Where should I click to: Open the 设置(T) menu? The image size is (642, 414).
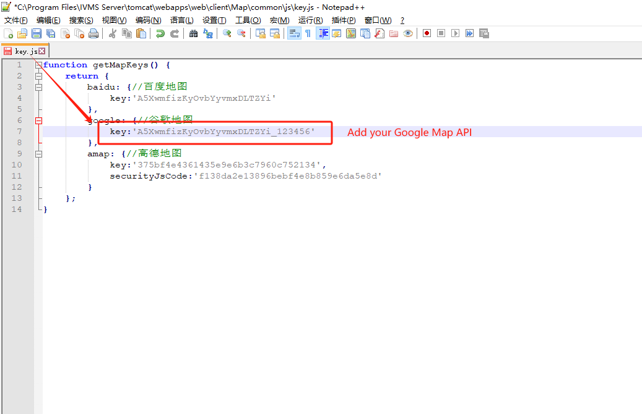click(214, 20)
